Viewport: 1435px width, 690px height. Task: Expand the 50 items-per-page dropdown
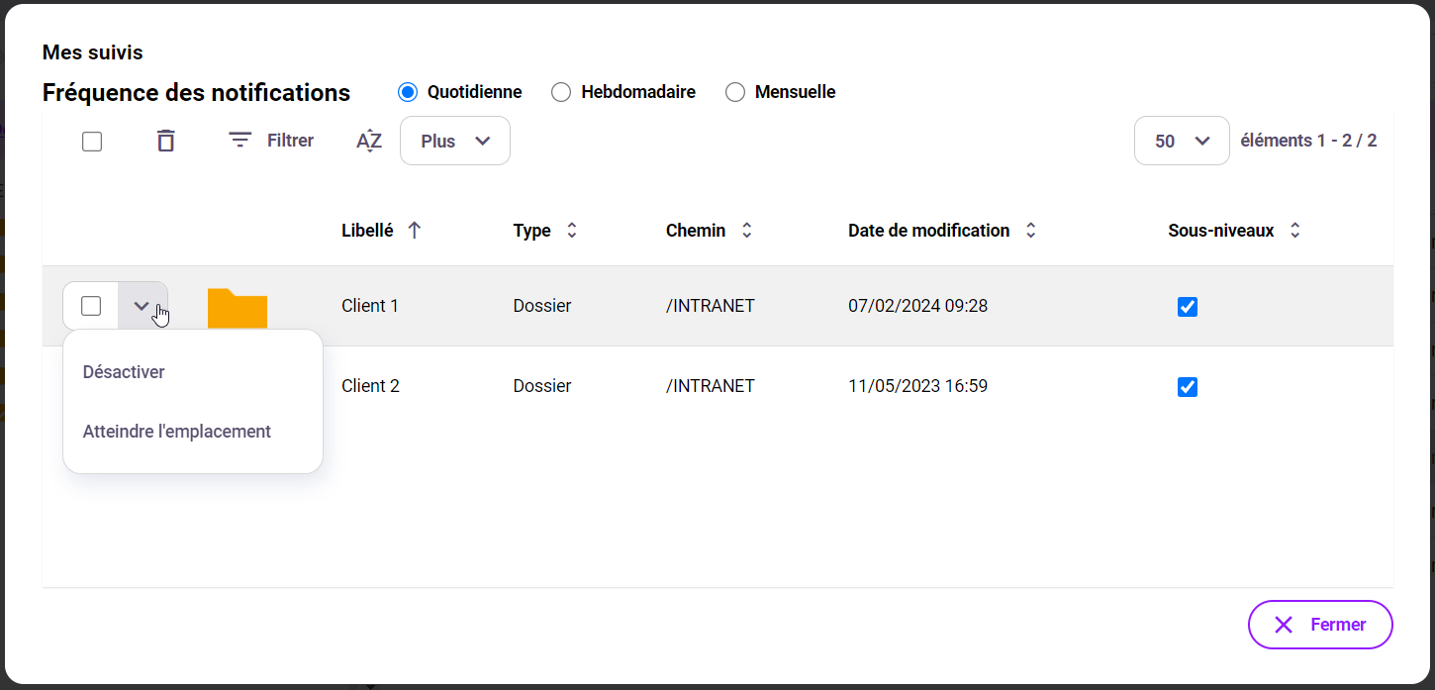(x=1182, y=141)
